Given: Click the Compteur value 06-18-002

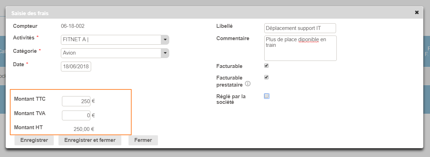Looking at the screenshot, I should click(73, 26).
